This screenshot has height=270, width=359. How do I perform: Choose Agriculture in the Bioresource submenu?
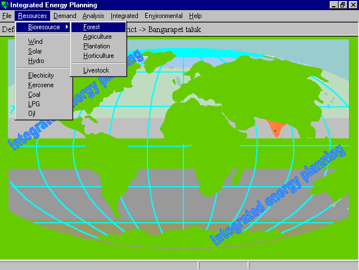pyautogui.click(x=97, y=37)
